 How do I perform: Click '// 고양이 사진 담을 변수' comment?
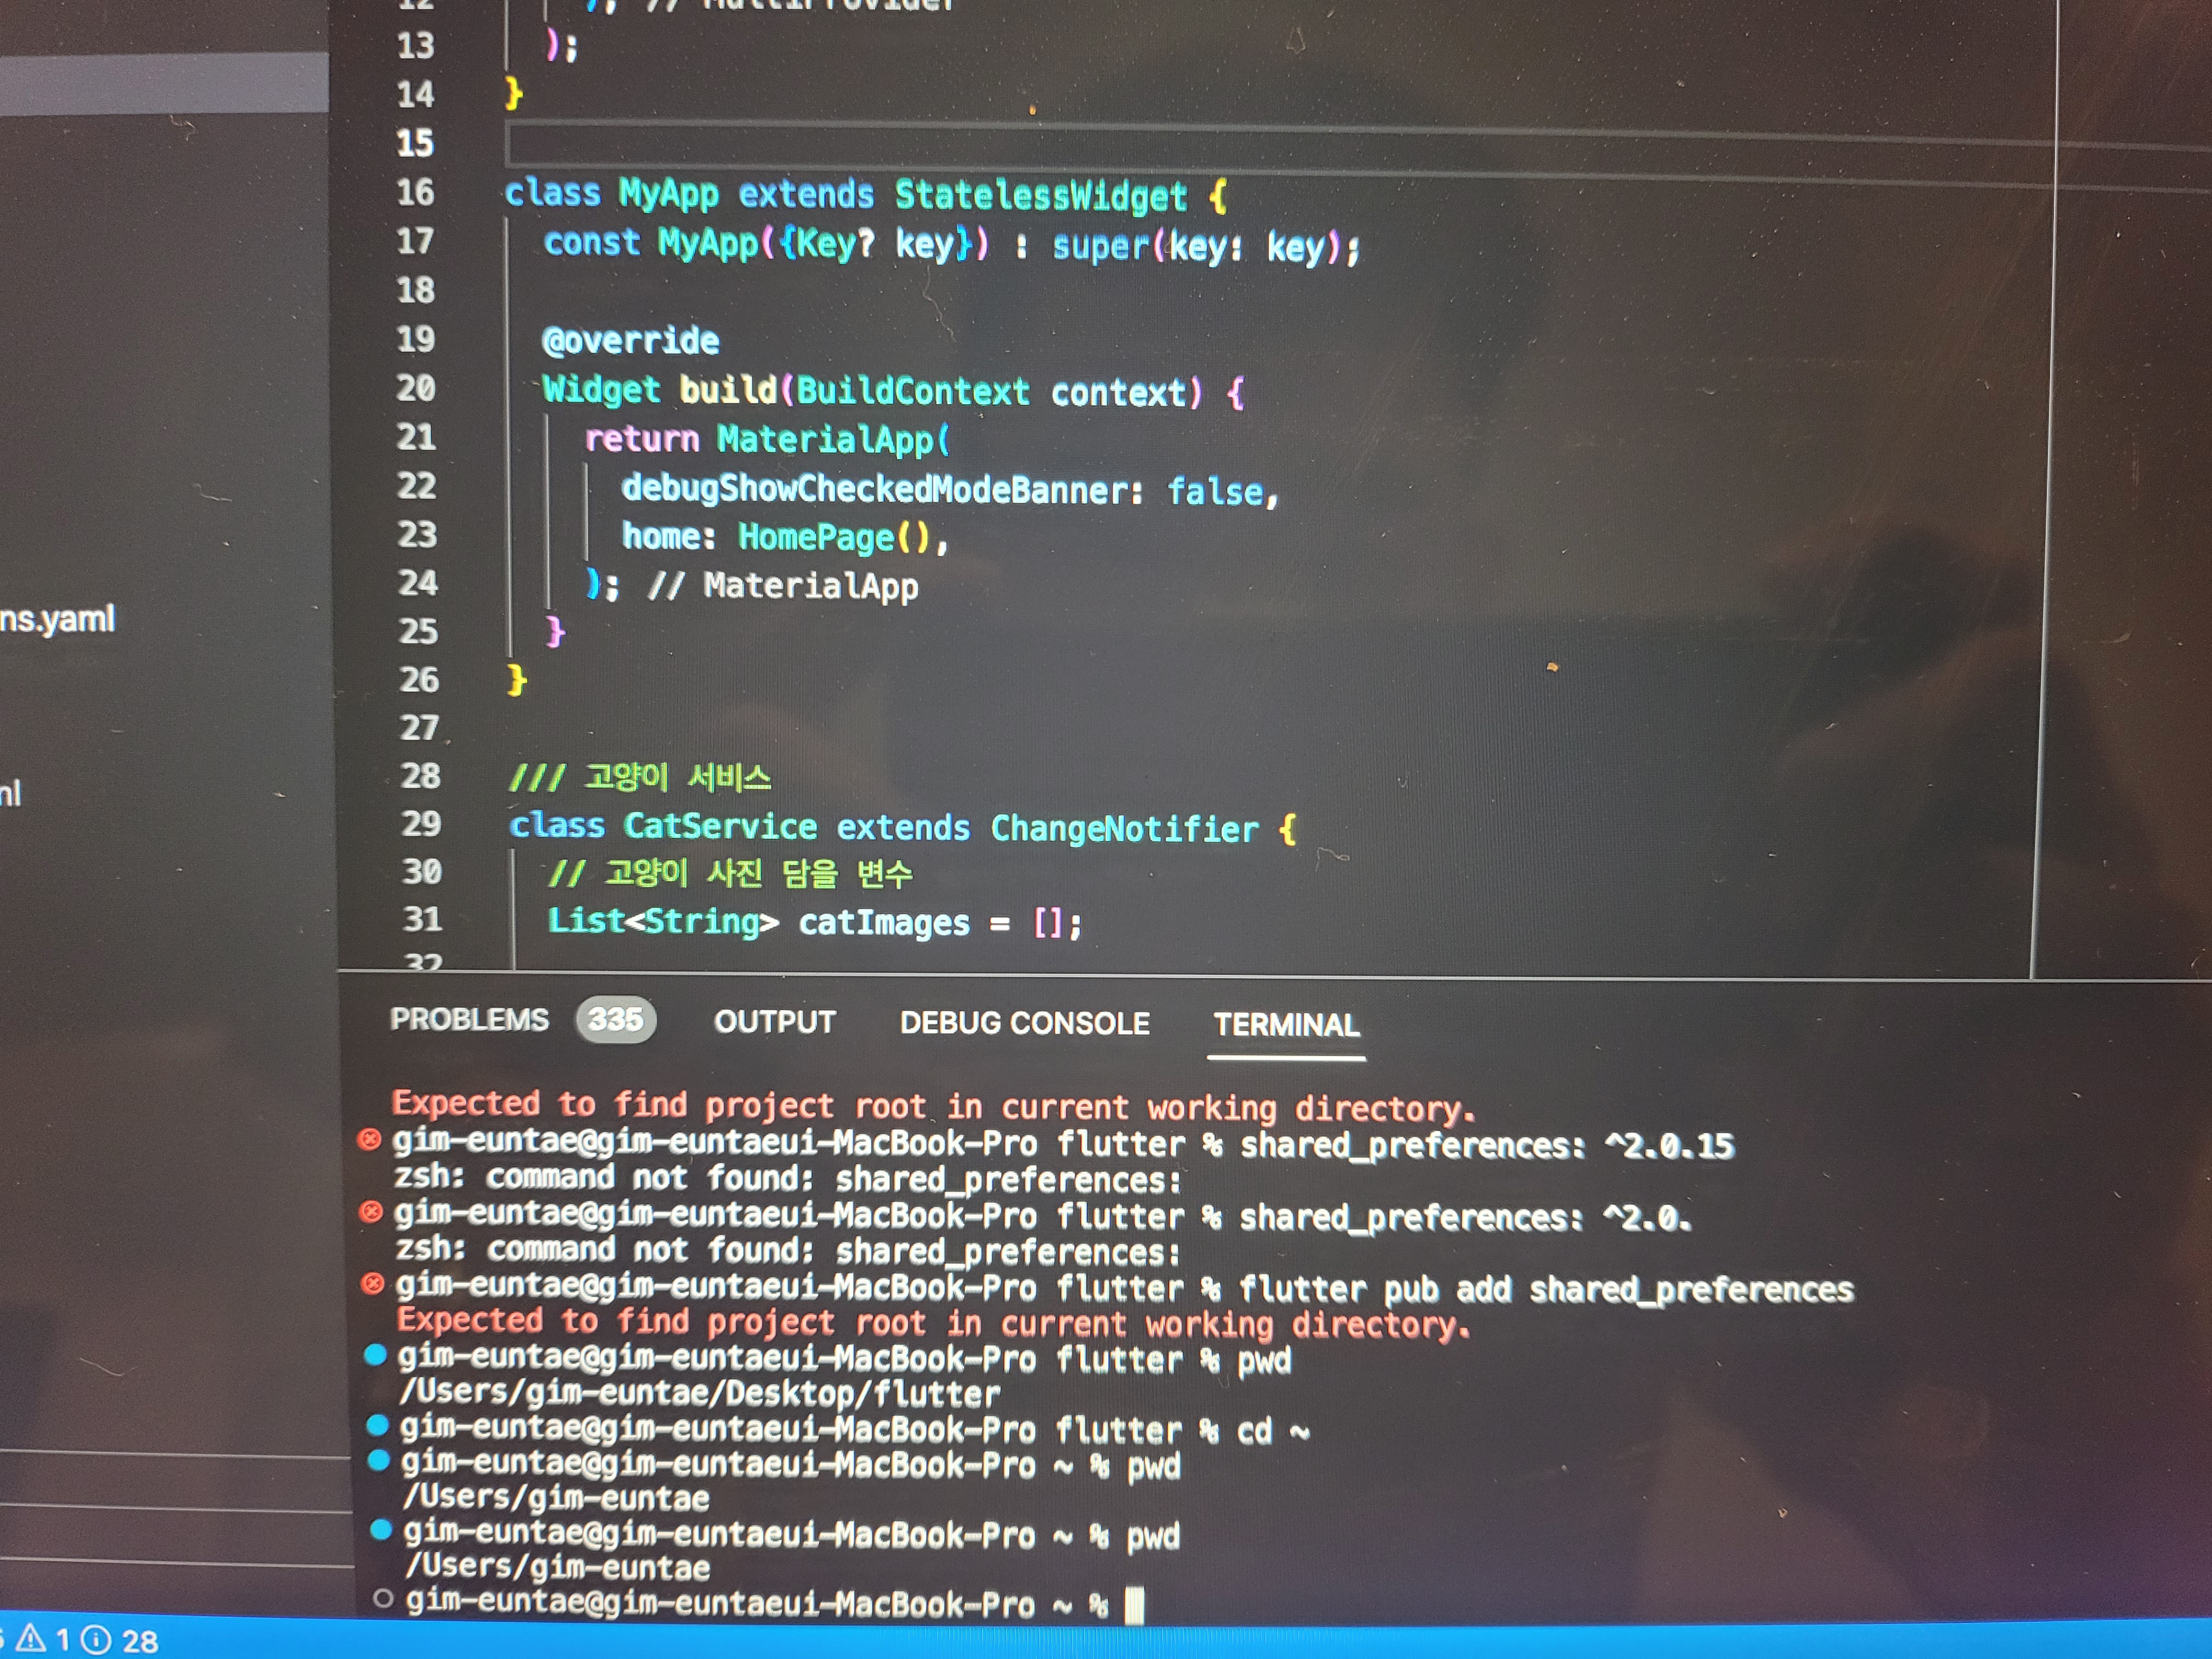pos(731,874)
